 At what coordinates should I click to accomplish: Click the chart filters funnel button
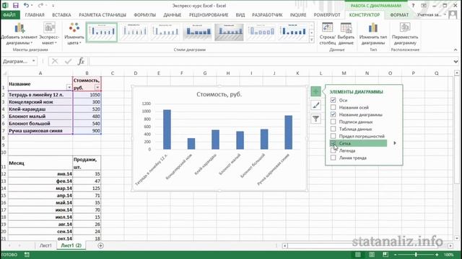click(x=316, y=119)
